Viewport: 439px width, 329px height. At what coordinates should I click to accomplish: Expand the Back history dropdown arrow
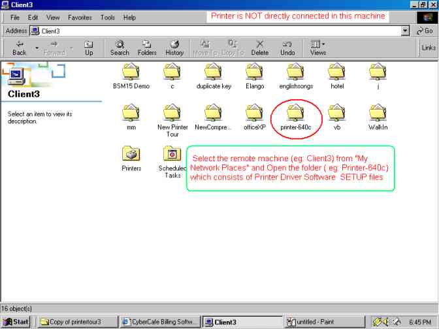point(37,48)
